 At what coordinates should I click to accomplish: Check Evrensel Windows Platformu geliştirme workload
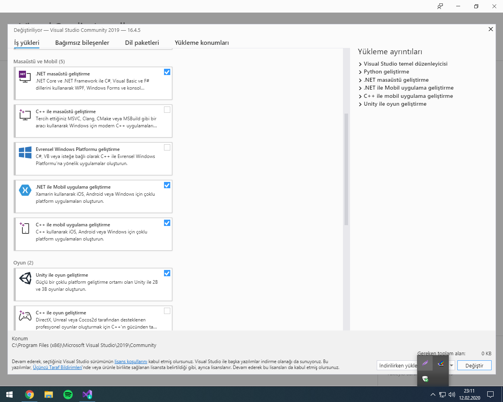167,147
